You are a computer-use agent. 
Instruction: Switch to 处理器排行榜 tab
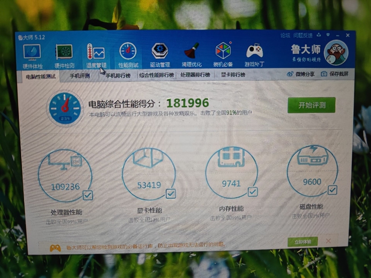coord(195,75)
